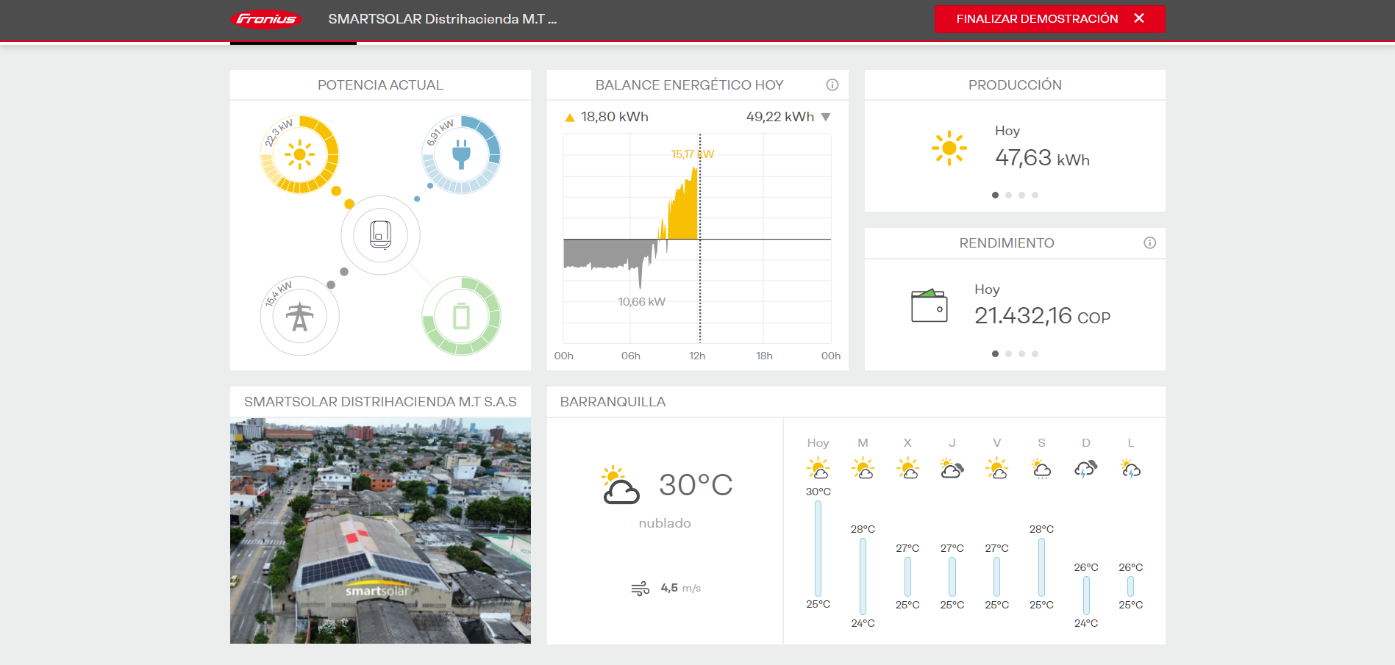Select second pagination dot in Producción

tap(1008, 195)
